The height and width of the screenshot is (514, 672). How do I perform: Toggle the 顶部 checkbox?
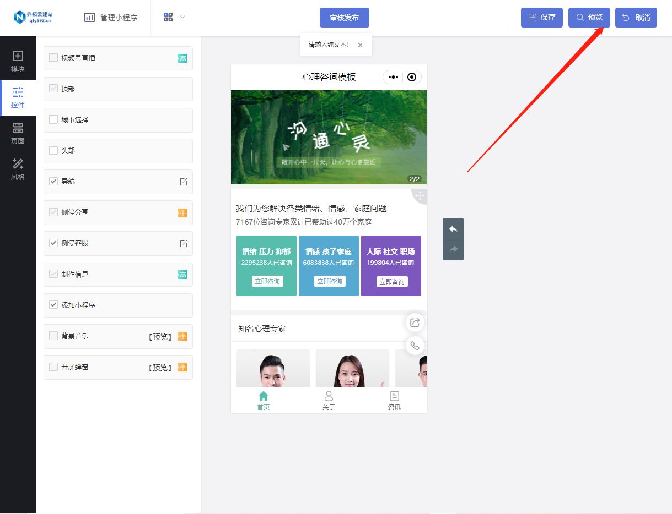pyautogui.click(x=53, y=89)
